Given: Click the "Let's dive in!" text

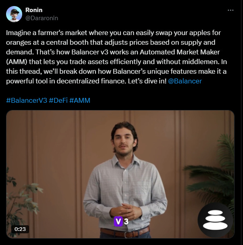Looking at the screenshot, I should pos(147,81).
